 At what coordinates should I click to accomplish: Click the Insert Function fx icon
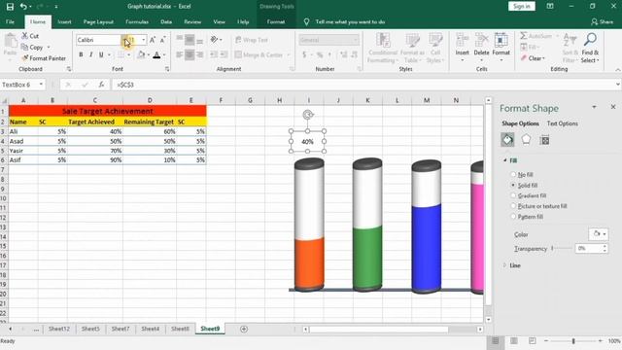[x=101, y=85]
